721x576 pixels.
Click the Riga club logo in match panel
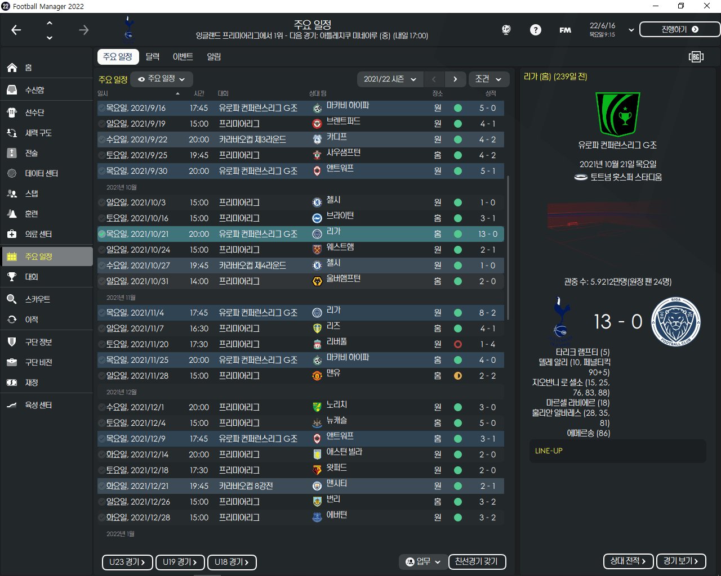pos(676,321)
